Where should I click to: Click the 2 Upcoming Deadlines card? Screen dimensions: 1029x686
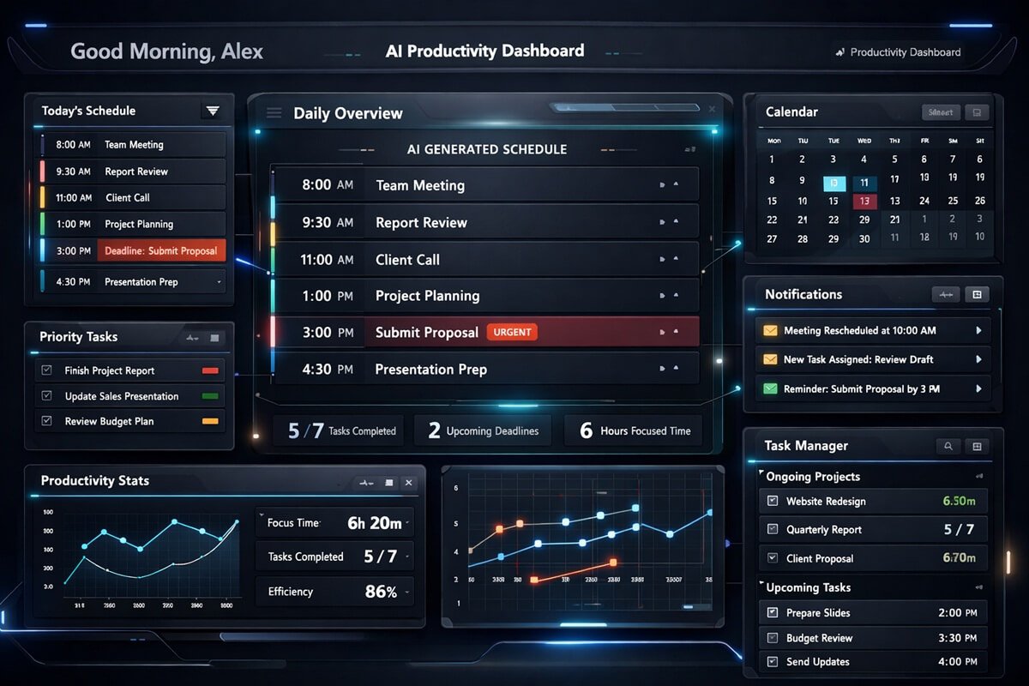484,430
